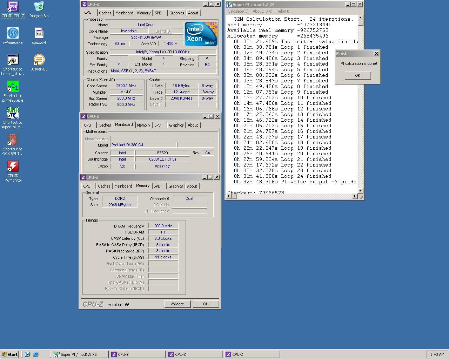Switch to Super PI taskbar button
449x359 pixels.
80,354
